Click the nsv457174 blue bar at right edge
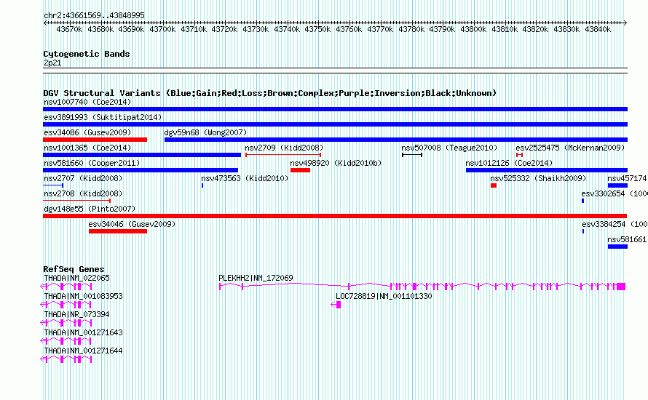Screen dimensions: 648x400 point(618,185)
